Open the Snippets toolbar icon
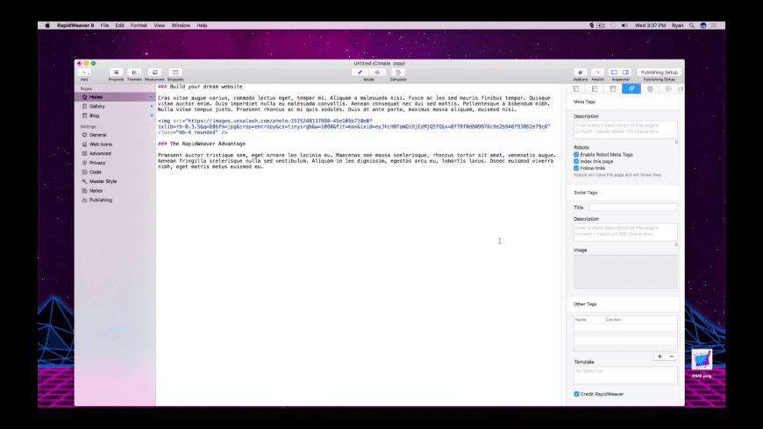The width and height of the screenshot is (763, 429). [x=175, y=73]
